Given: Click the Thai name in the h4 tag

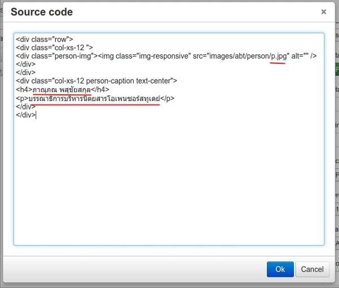Looking at the screenshot, I should pos(62,89).
